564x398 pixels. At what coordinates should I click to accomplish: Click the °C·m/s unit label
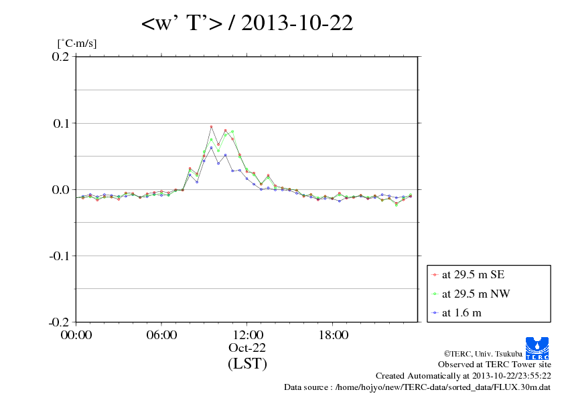click(x=77, y=43)
